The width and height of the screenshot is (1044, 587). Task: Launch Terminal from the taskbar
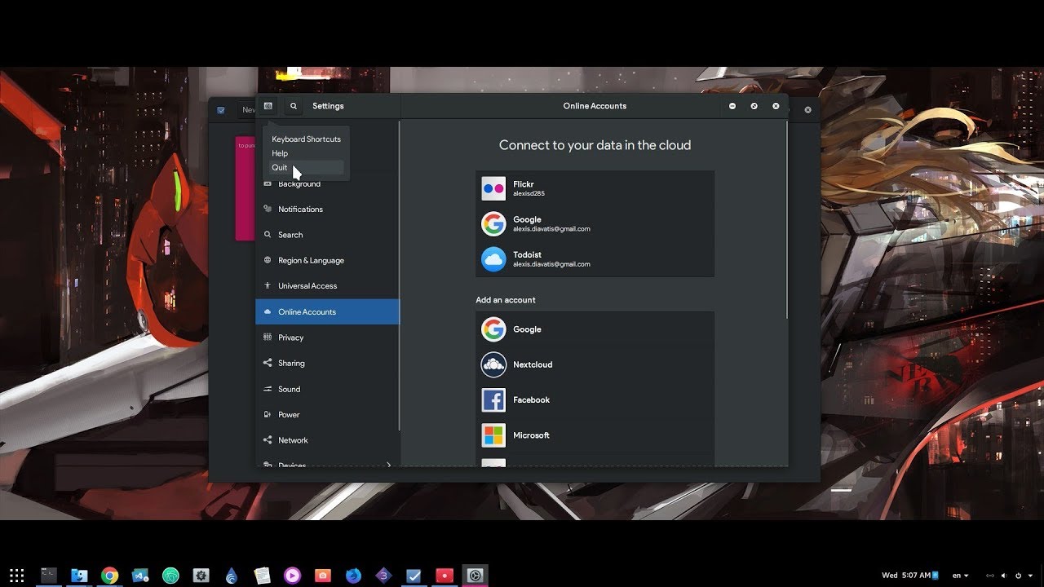tap(49, 576)
